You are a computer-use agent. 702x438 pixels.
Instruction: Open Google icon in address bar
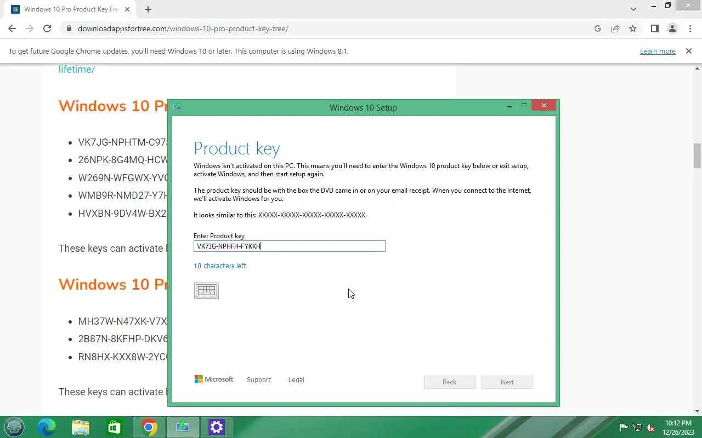(598, 28)
